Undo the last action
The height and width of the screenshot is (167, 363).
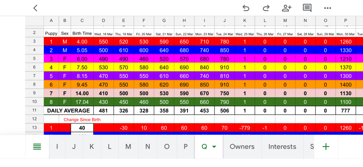[x=246, y=8]
